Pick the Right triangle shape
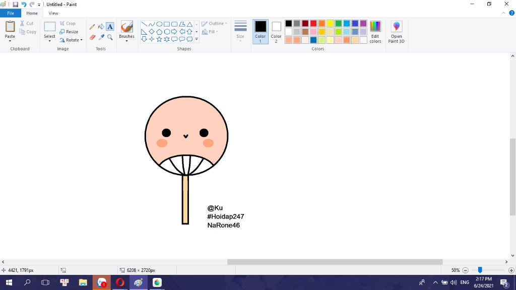Viewport: 516px width, 290px height. [144, 32]
